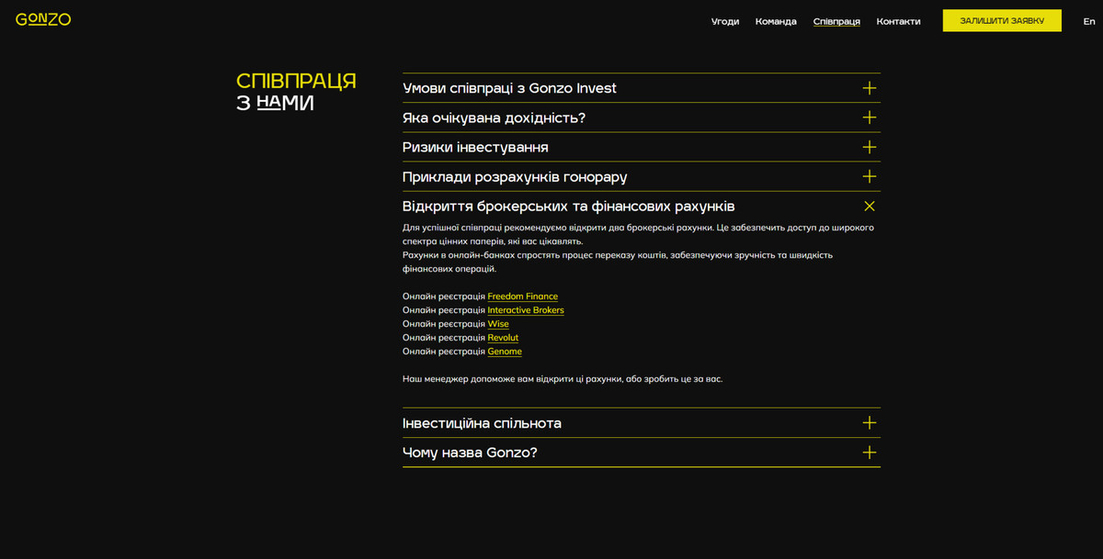Switch language to English via "En"
This screenshot has width=1103, height=559.
pos(1089,20)
